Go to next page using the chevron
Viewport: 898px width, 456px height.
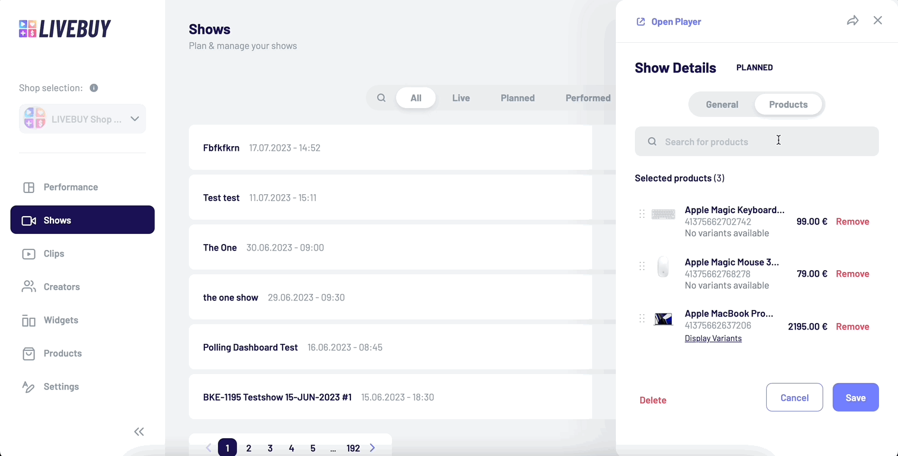(372, 448)
